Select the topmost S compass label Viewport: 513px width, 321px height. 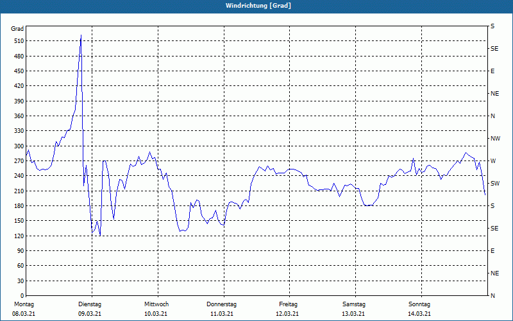[492, 26]
